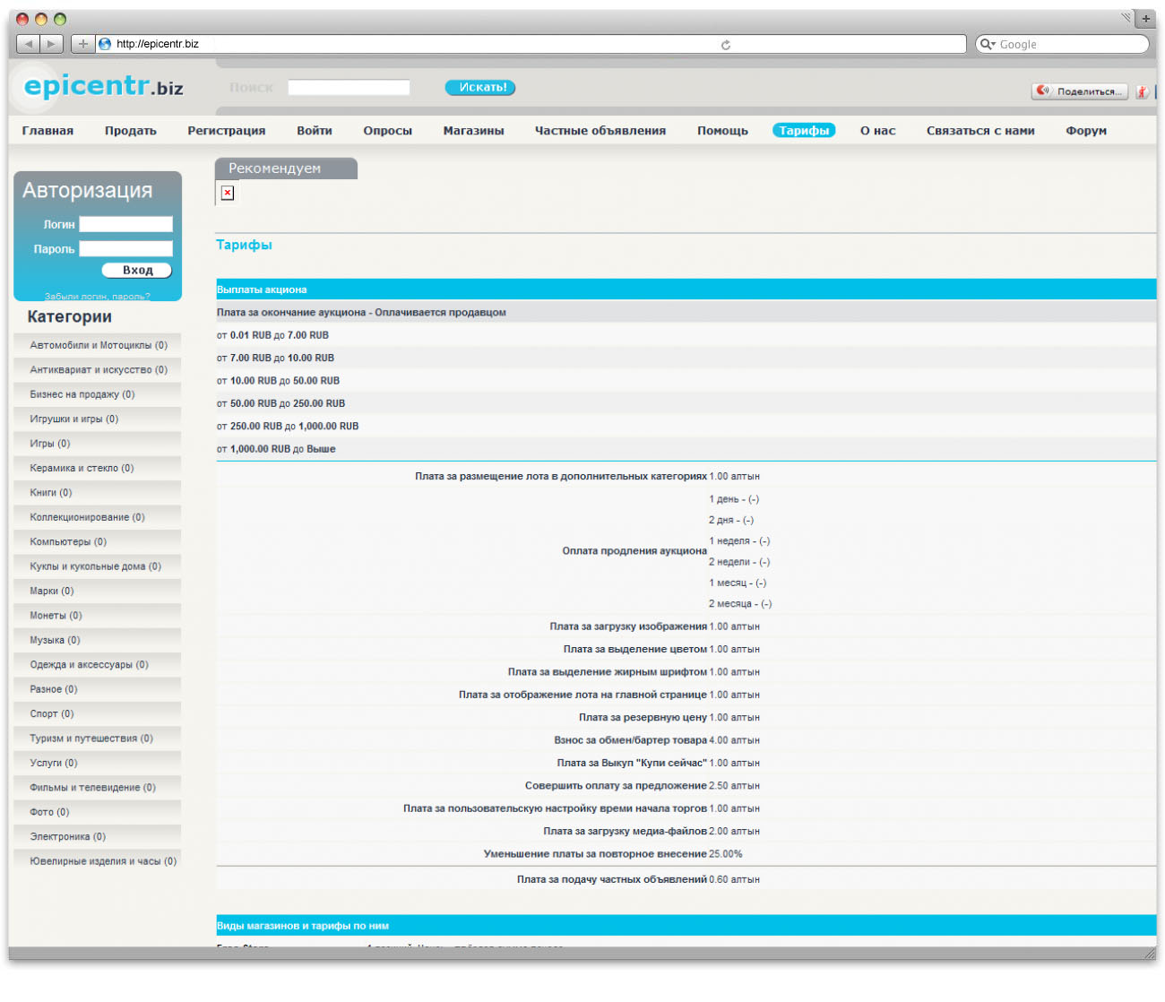This screenshot has width=1165, height=1002.
Task: Click the Рекомендуем tab header
Action: (x=286, y=168)
